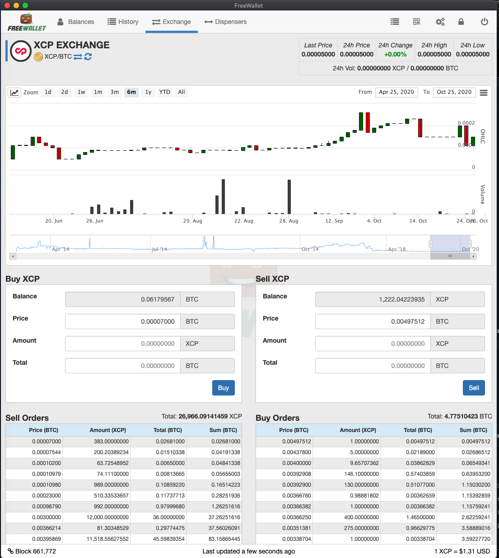The image size is (499, 558).
Task: Click the chart type line icon
Action: (14, 92)
